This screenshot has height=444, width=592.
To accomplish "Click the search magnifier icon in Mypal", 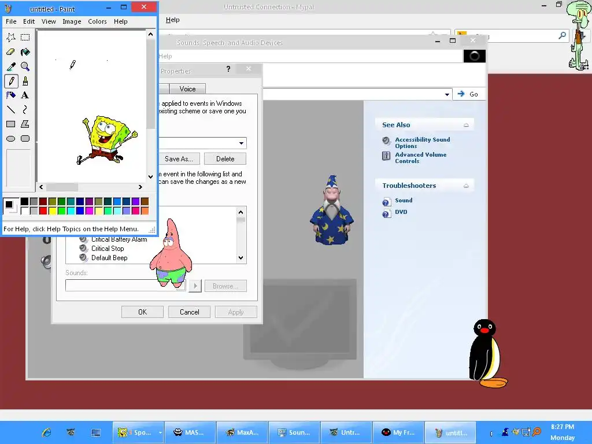I will [x=562, y=35].
